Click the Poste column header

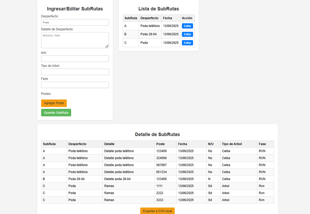click(x=165, y=144)
